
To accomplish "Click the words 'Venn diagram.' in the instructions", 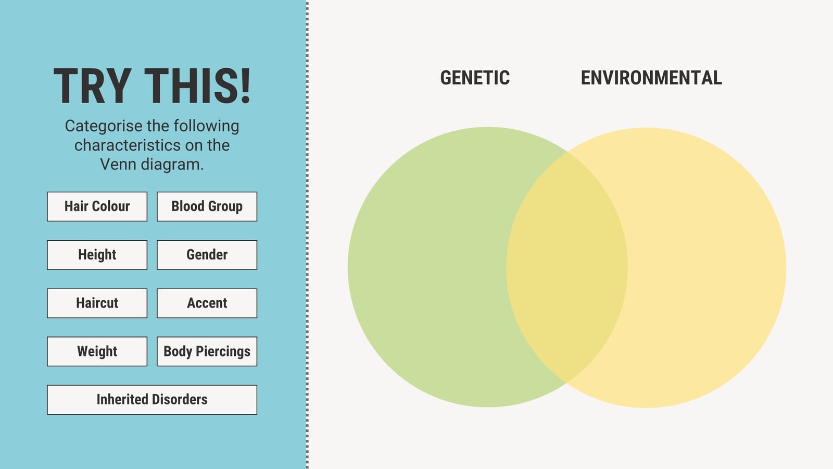I will click(152, 164).
